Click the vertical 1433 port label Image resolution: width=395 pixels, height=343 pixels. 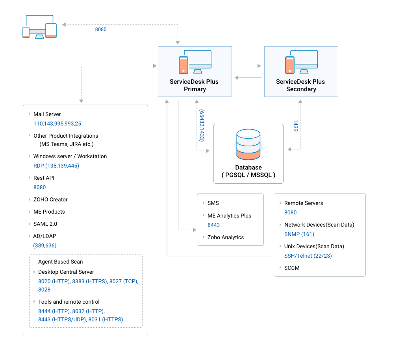(296, 125)
